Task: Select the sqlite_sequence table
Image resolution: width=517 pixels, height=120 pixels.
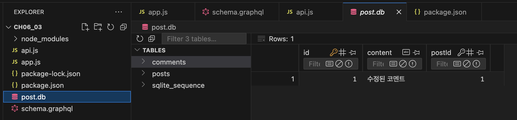Action: coord(178,85)
